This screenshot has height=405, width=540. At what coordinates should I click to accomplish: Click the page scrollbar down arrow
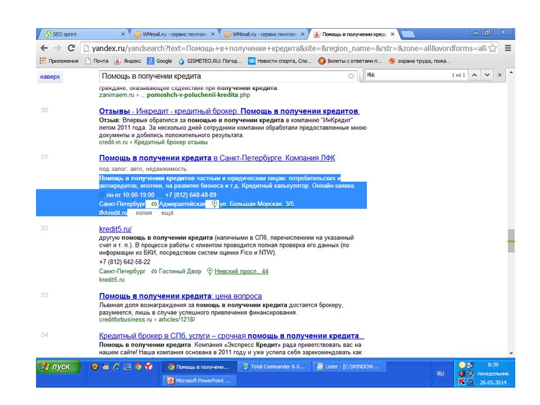[x=511, y=353]
